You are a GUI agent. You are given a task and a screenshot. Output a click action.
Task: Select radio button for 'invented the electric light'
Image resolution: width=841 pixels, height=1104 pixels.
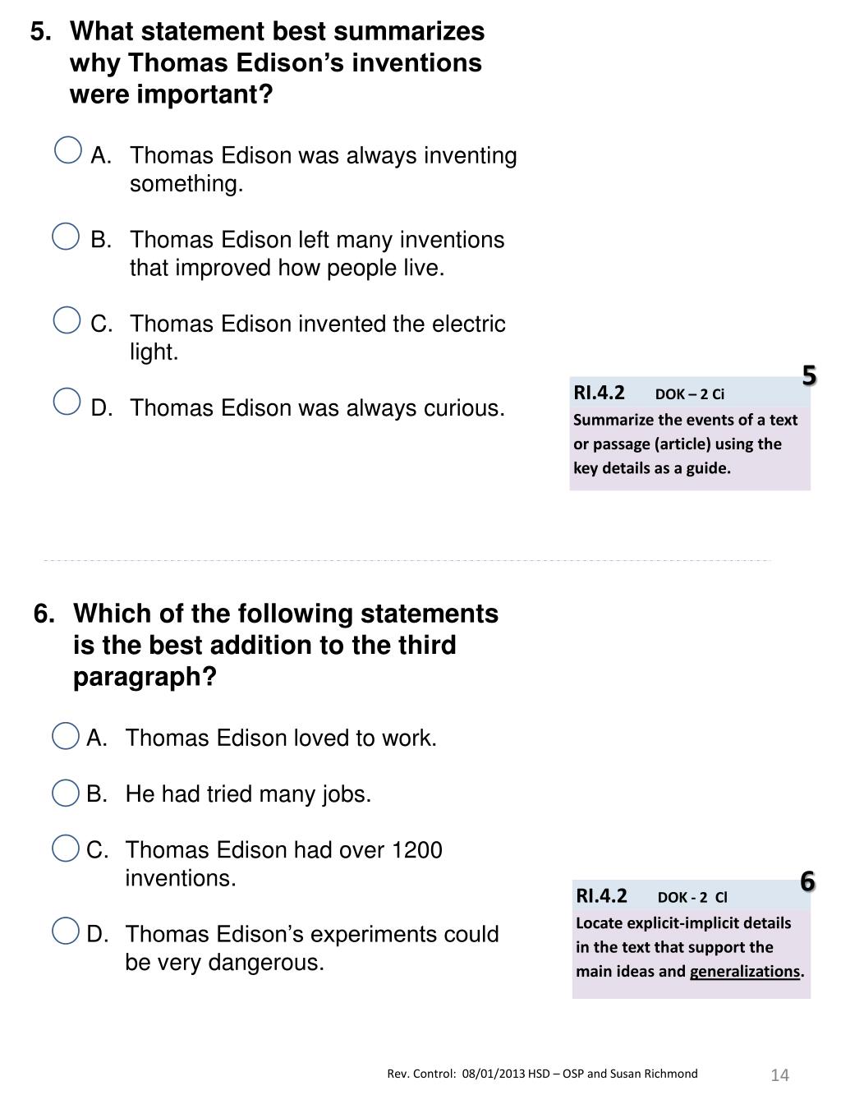pyautogui.click(x=67, y=320)
